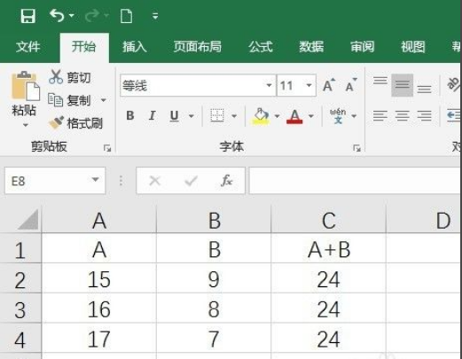Click the 格式刷 (Format Painter) button
Viewport: 462px width, 359px height.
pyautogui.click(x=75, y=123)
